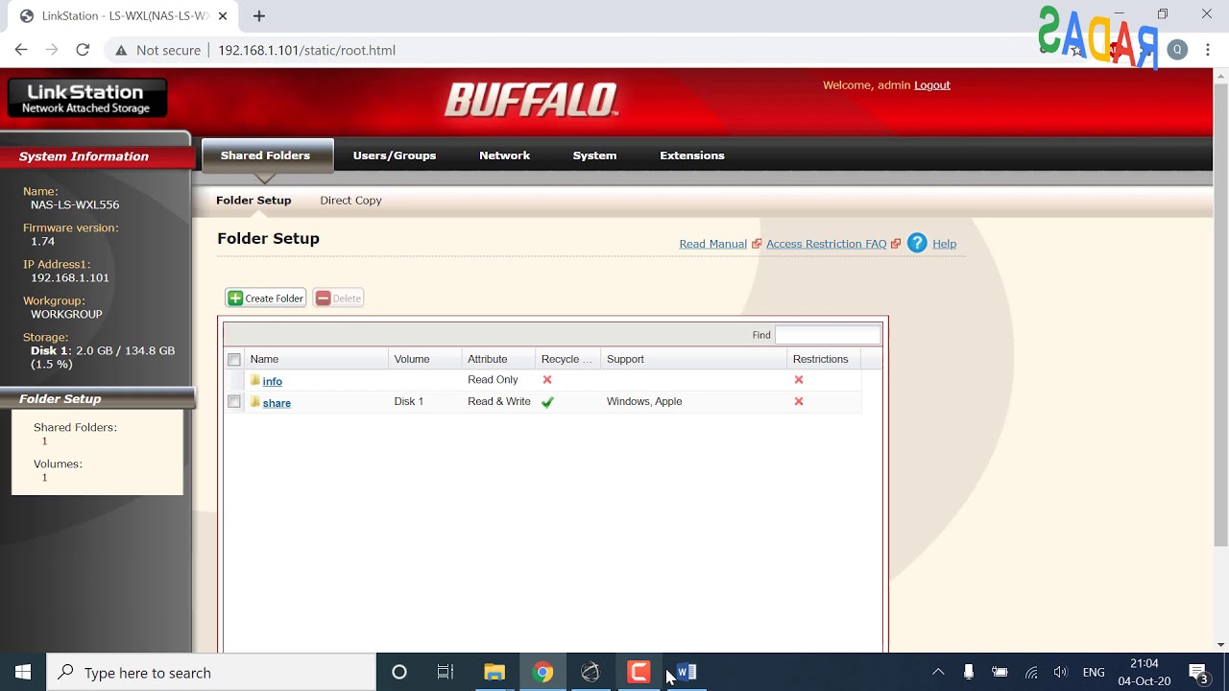The height and width of the screenshot is (691, 1229).
Task: Click the Not secure warning icon
Action: click(121, 50)
